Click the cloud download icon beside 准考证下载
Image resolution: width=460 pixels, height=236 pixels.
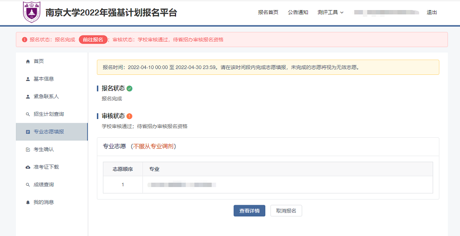click(28, 167)
